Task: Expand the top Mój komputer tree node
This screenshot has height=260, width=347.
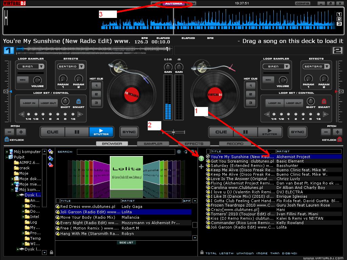Action: [x=7, y=152]
